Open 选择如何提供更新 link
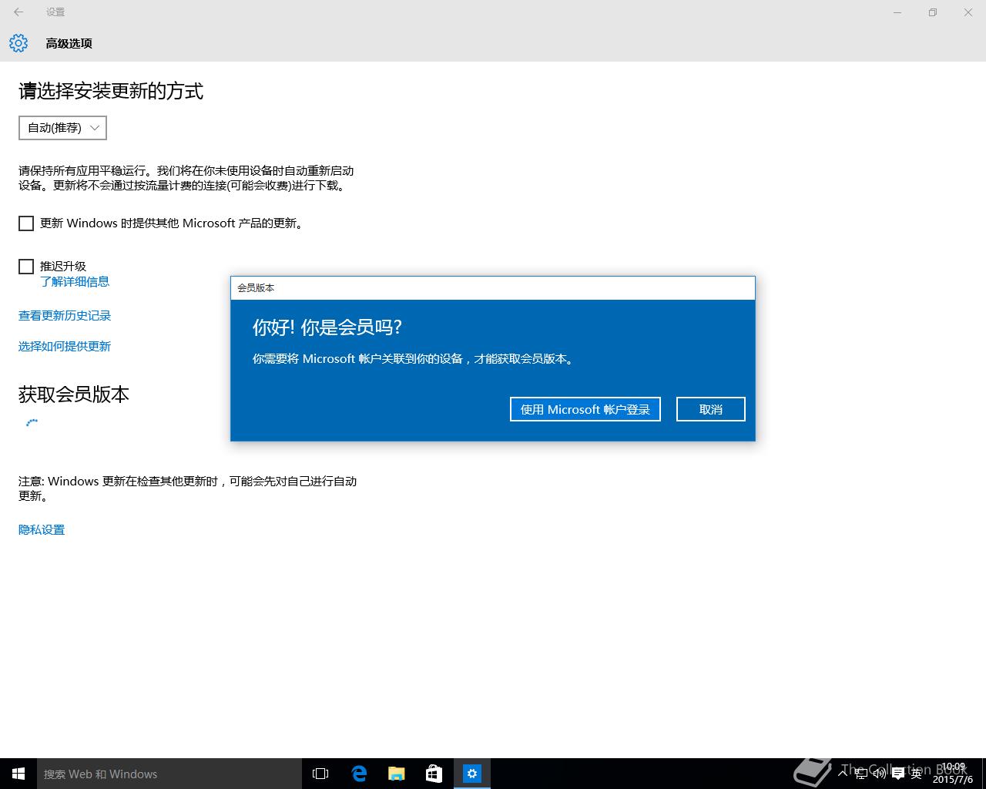986x789 pixels. tap(65, 347)
